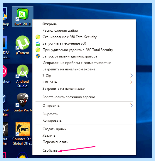Choose Переименовать in the context menu
The height and width of the screenshot is (161, 155).
84,142
